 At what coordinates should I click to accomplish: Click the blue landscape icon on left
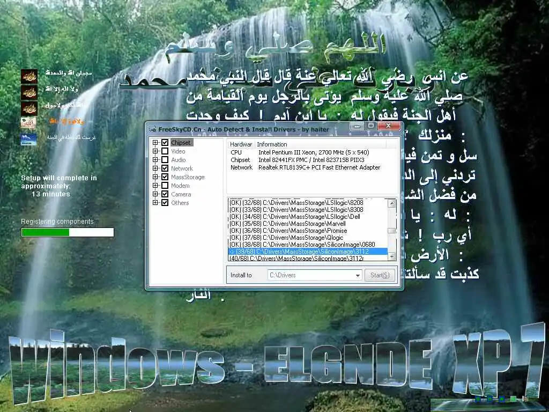coord(29,139)
